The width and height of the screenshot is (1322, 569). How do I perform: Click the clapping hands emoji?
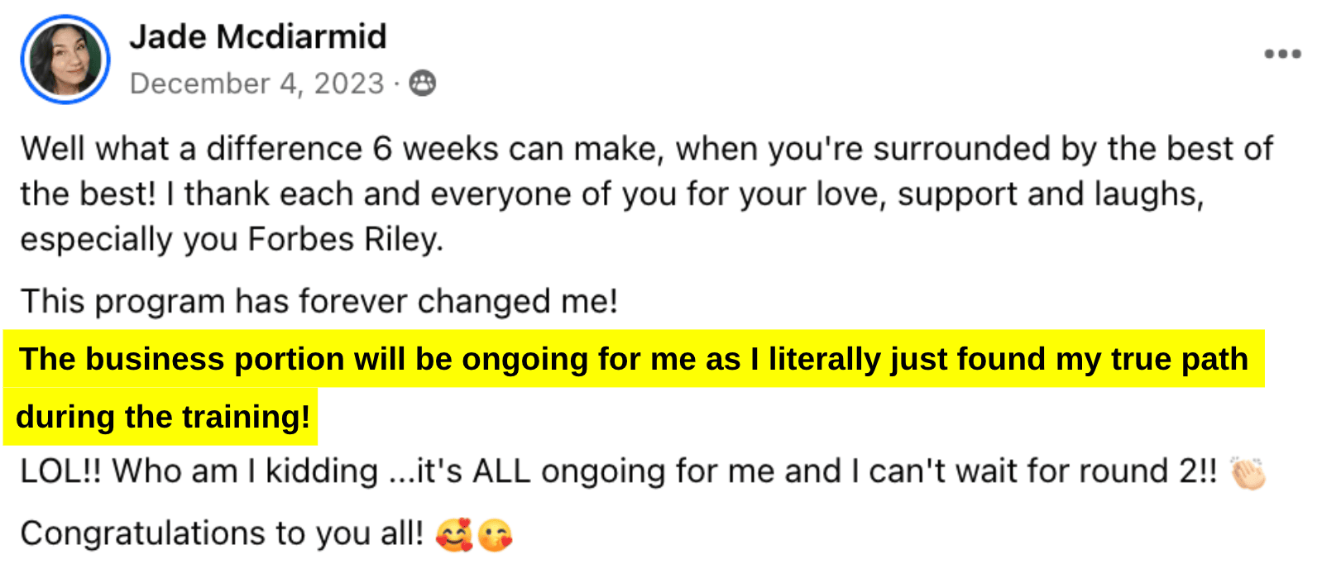1248,473
